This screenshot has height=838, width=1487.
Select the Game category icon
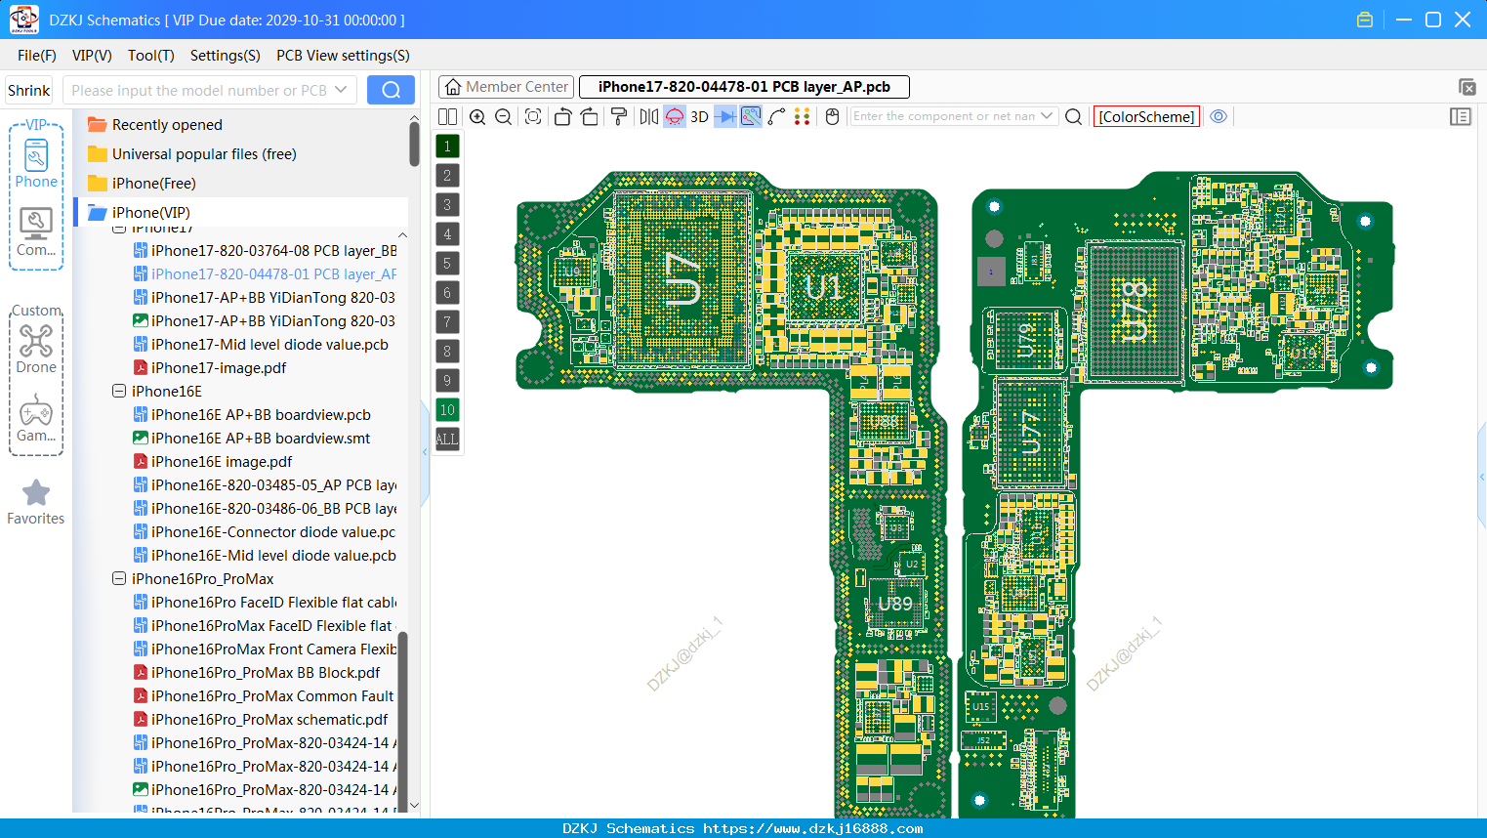[36, 418]
